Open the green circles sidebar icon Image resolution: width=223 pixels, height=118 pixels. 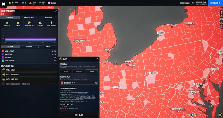221,23
